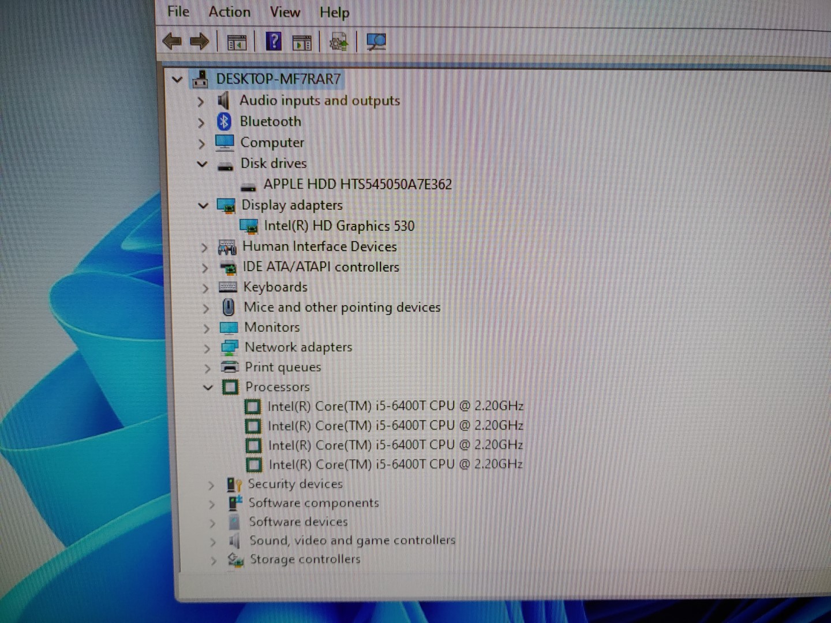Screen dimensions: 831x623
Task: Click the chip icon next to Processors
Action: pos(230,386)
